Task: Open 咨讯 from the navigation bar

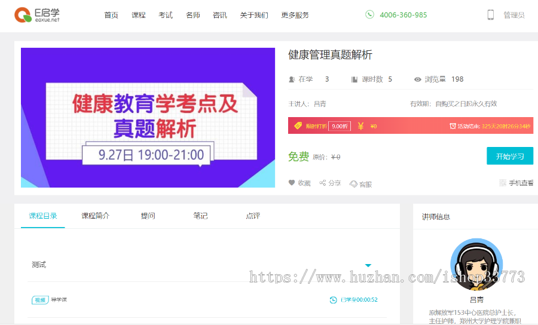Action: click(x=220, y=15)
